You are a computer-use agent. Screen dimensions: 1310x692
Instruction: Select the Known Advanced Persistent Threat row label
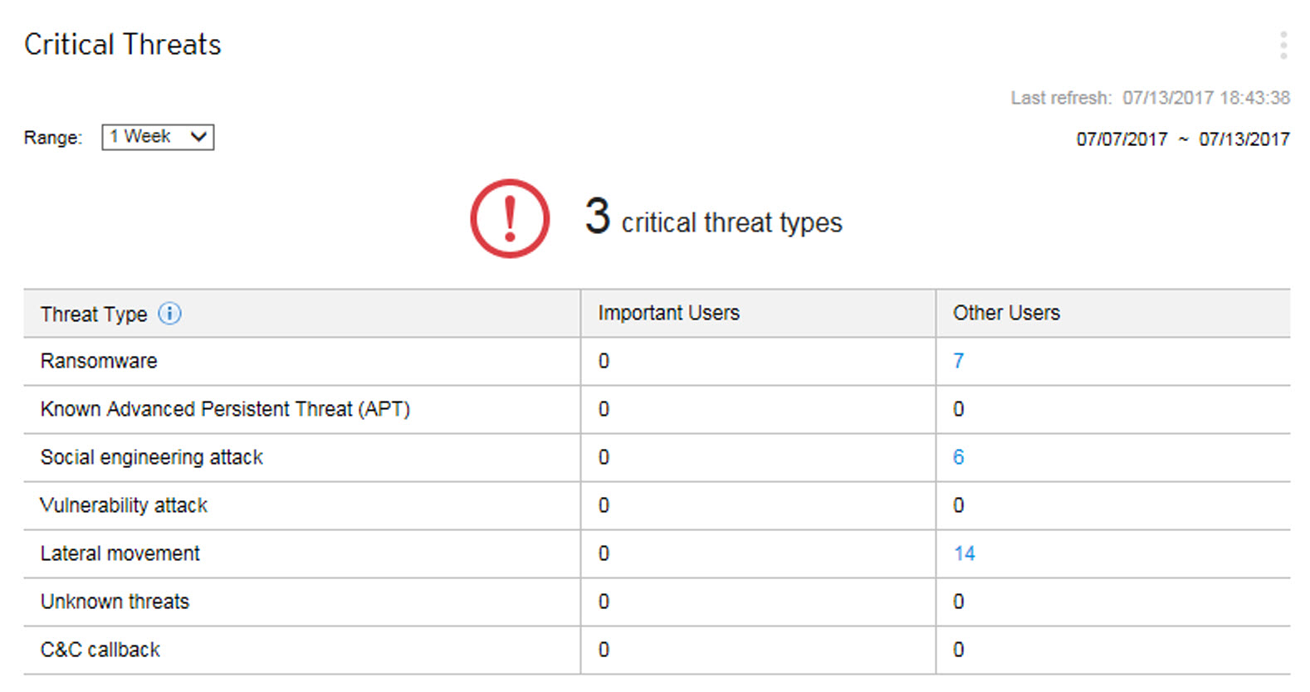pos(225,409)
